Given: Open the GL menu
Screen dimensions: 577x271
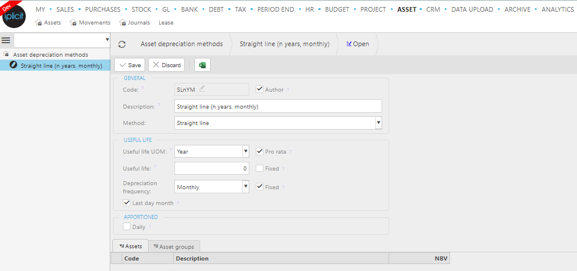Looking at the screenshot, I should coord(166,9).
